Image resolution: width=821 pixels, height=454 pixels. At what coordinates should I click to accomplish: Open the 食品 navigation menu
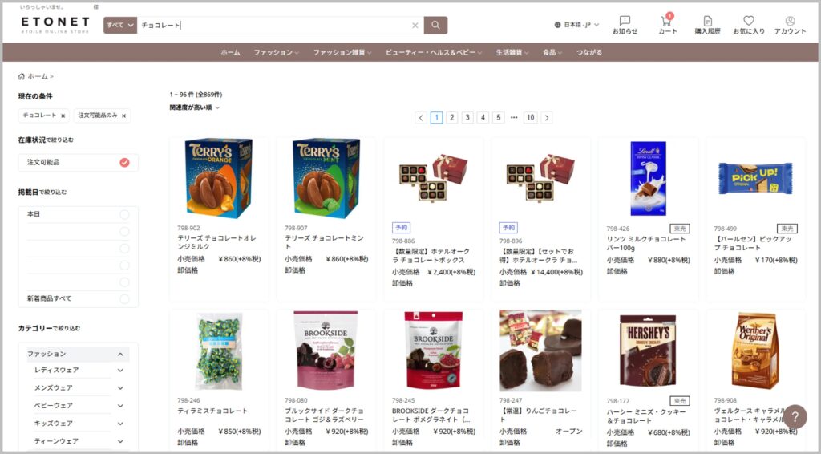pyautogui.click(x=552, y=52)
